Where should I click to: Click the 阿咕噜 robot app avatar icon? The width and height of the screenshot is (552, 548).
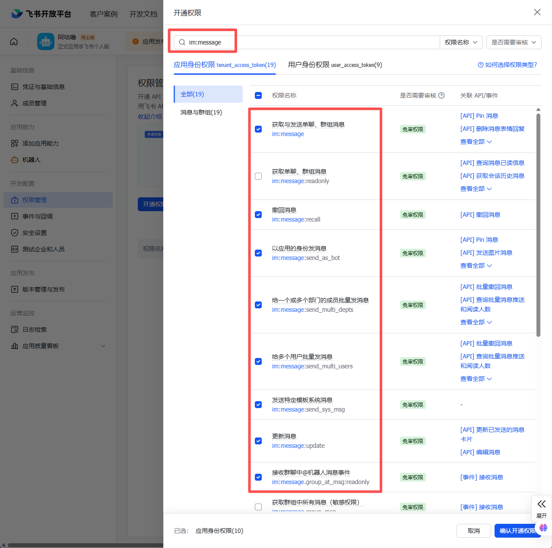[46, 41]
